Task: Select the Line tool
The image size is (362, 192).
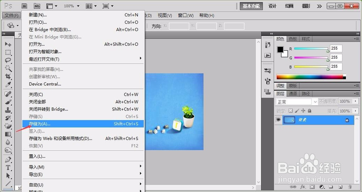Action: (x=8, y=184)
